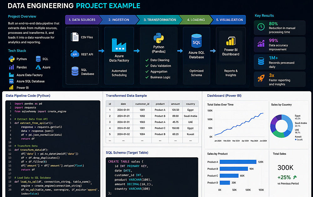Click the clock icon beside 80% result
Viewport: 313px width, 197px height.
click(261, 27)
